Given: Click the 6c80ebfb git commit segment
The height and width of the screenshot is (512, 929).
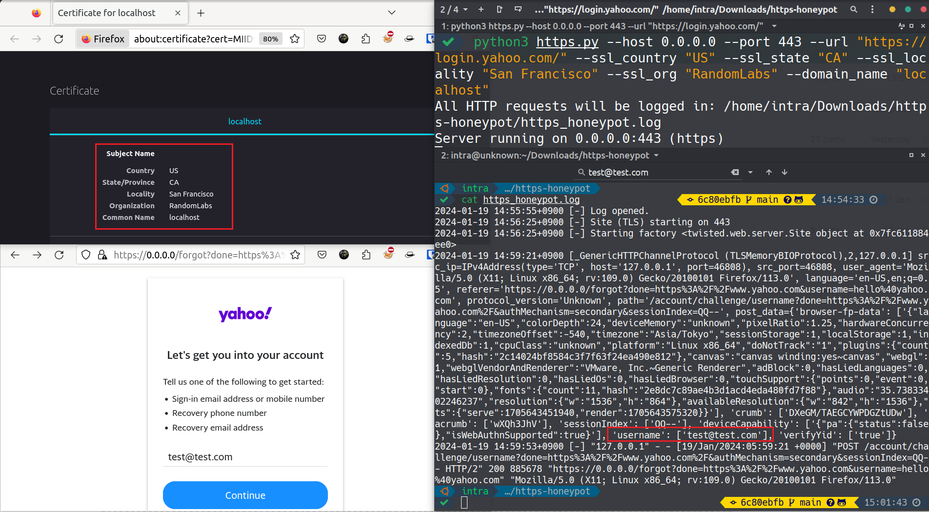Looking at the screenshot, I should (x=719, y=200).
